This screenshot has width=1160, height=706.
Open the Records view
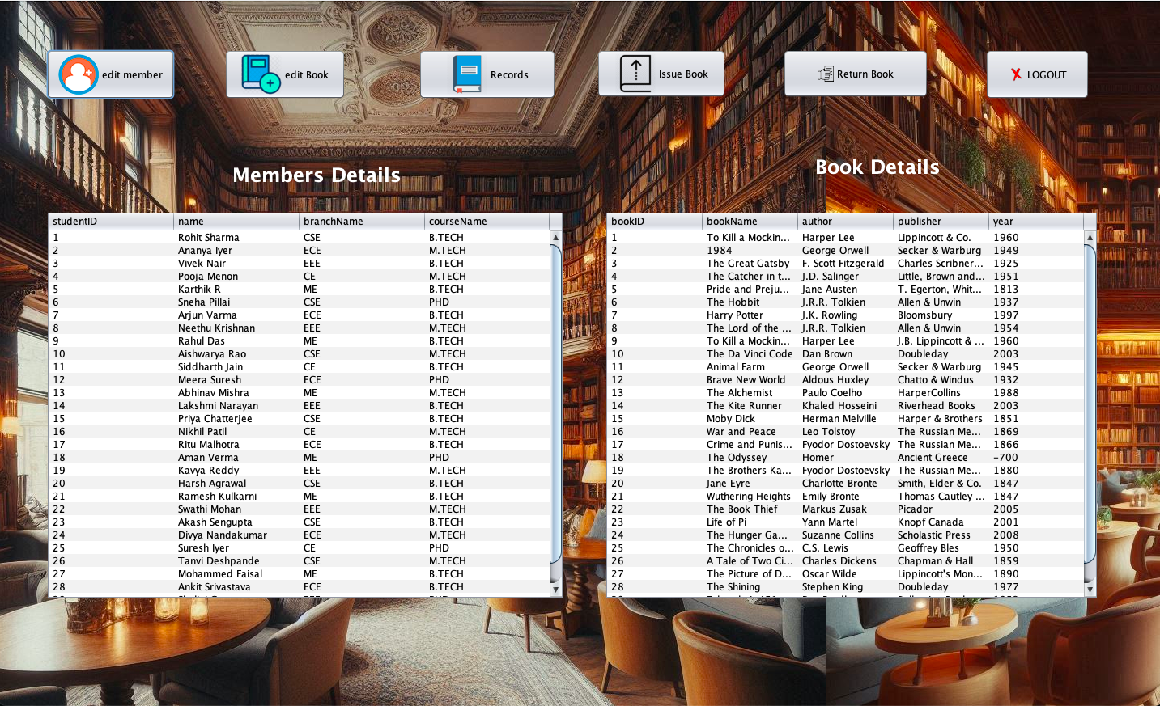coord(487,74)
